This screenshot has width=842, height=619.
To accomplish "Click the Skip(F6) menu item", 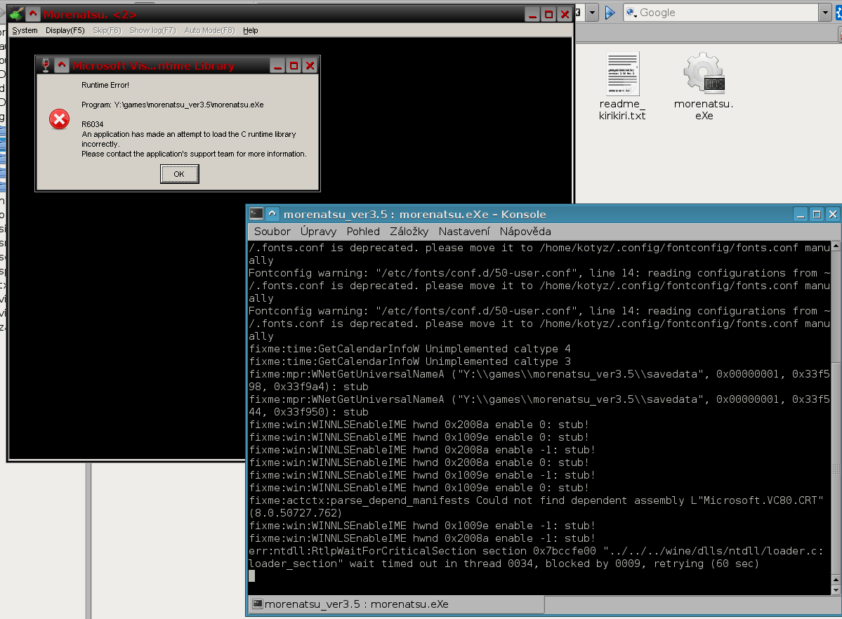I will (107, 31).
